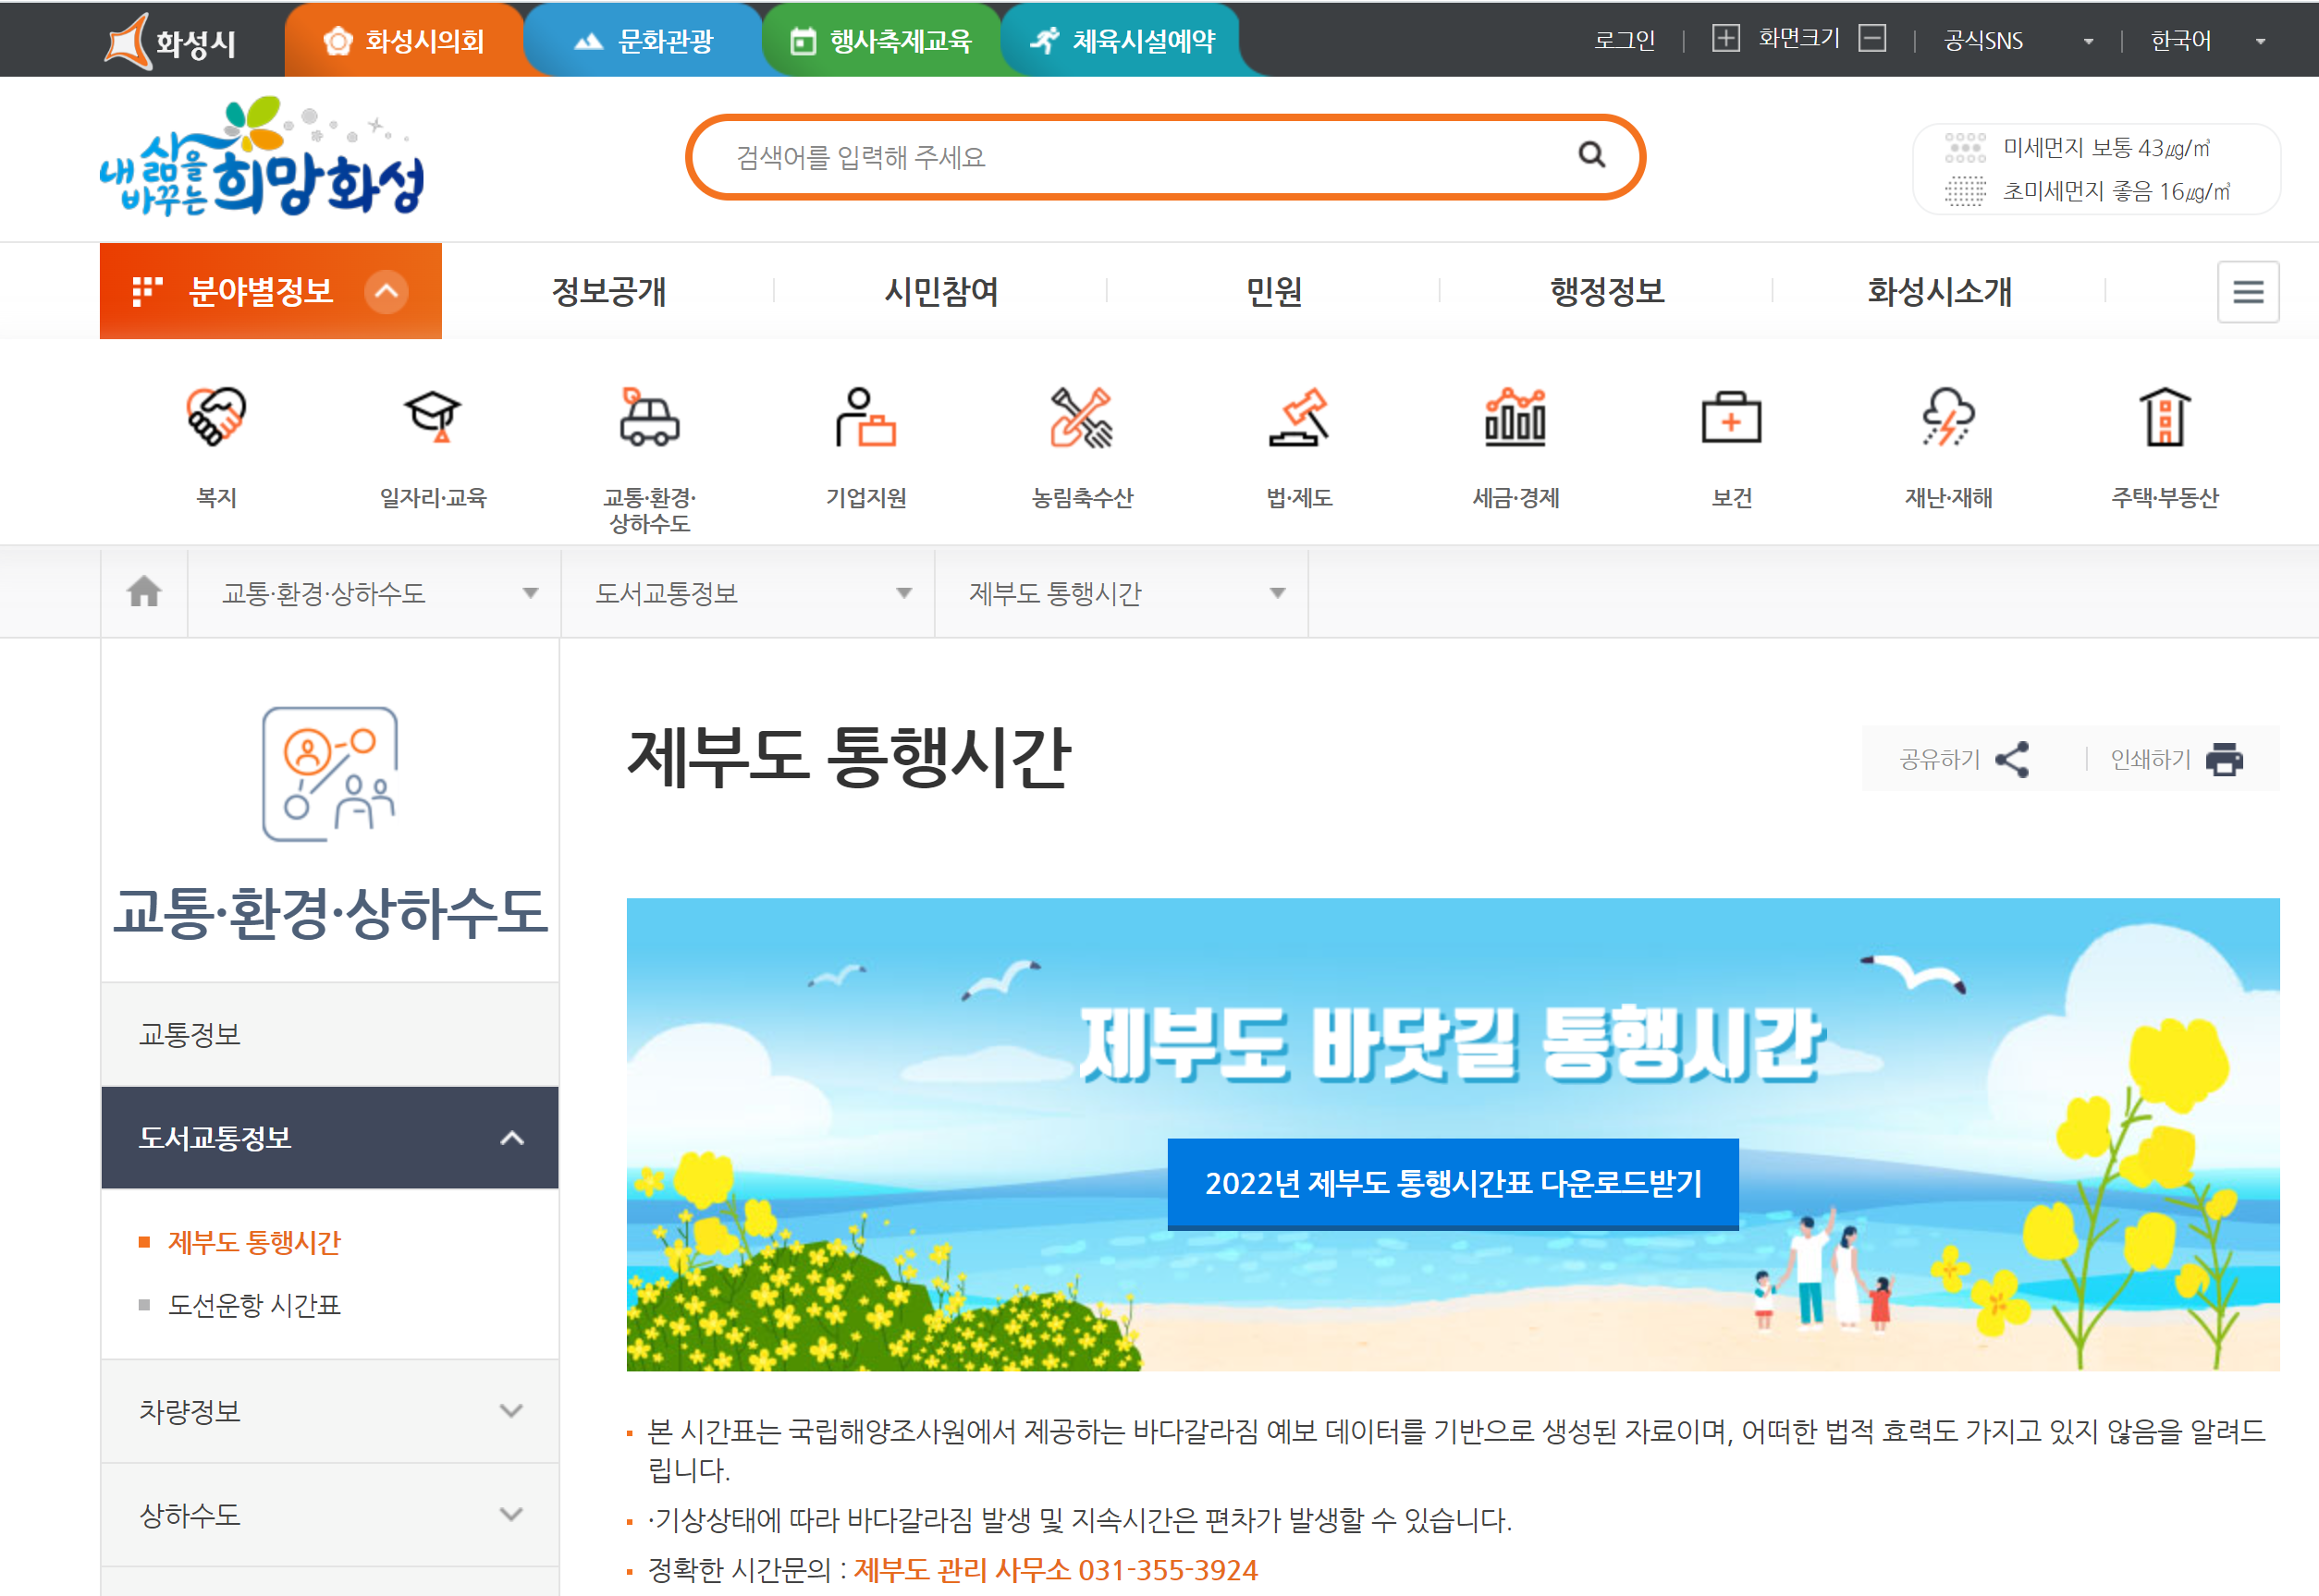The height and width of the screenshot is (1596, 2319).
Task: Decrease screen size with minus button
Action: click(1871, 39)
